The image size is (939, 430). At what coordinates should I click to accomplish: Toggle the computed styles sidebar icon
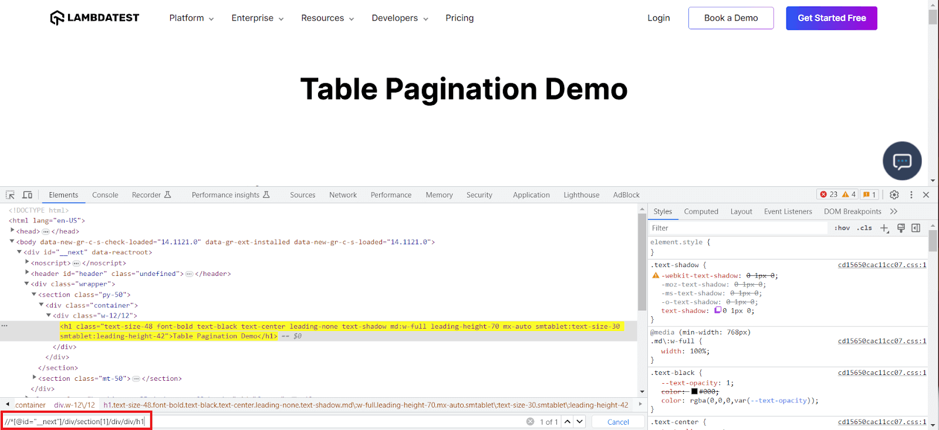click(916, 228)
